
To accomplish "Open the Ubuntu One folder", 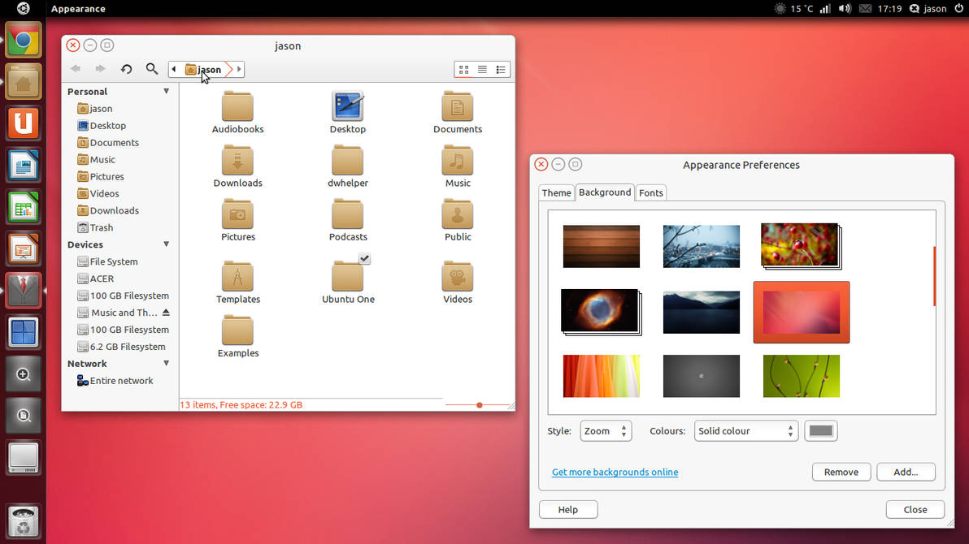I will 348,283.
